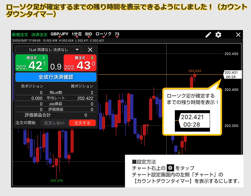Image resolution: width=251 pixels, height=196 pixels.
Task: Click the gear icon in setup instructions
Action: click(x=170, y=168)
